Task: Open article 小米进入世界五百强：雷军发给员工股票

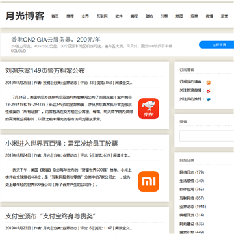Action: pos(62,144)
